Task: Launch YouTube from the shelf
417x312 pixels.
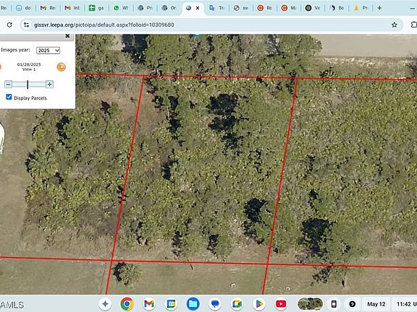Action: (x=281, y=304)
